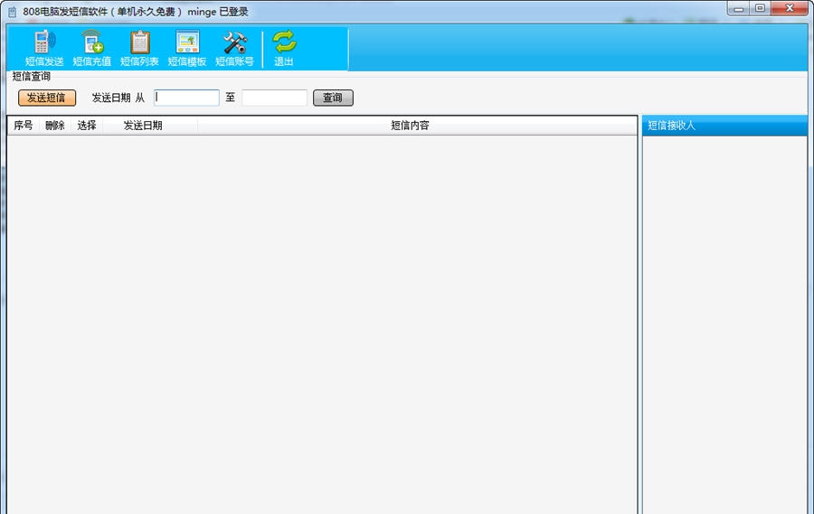Click the 查询 search button

333,98
